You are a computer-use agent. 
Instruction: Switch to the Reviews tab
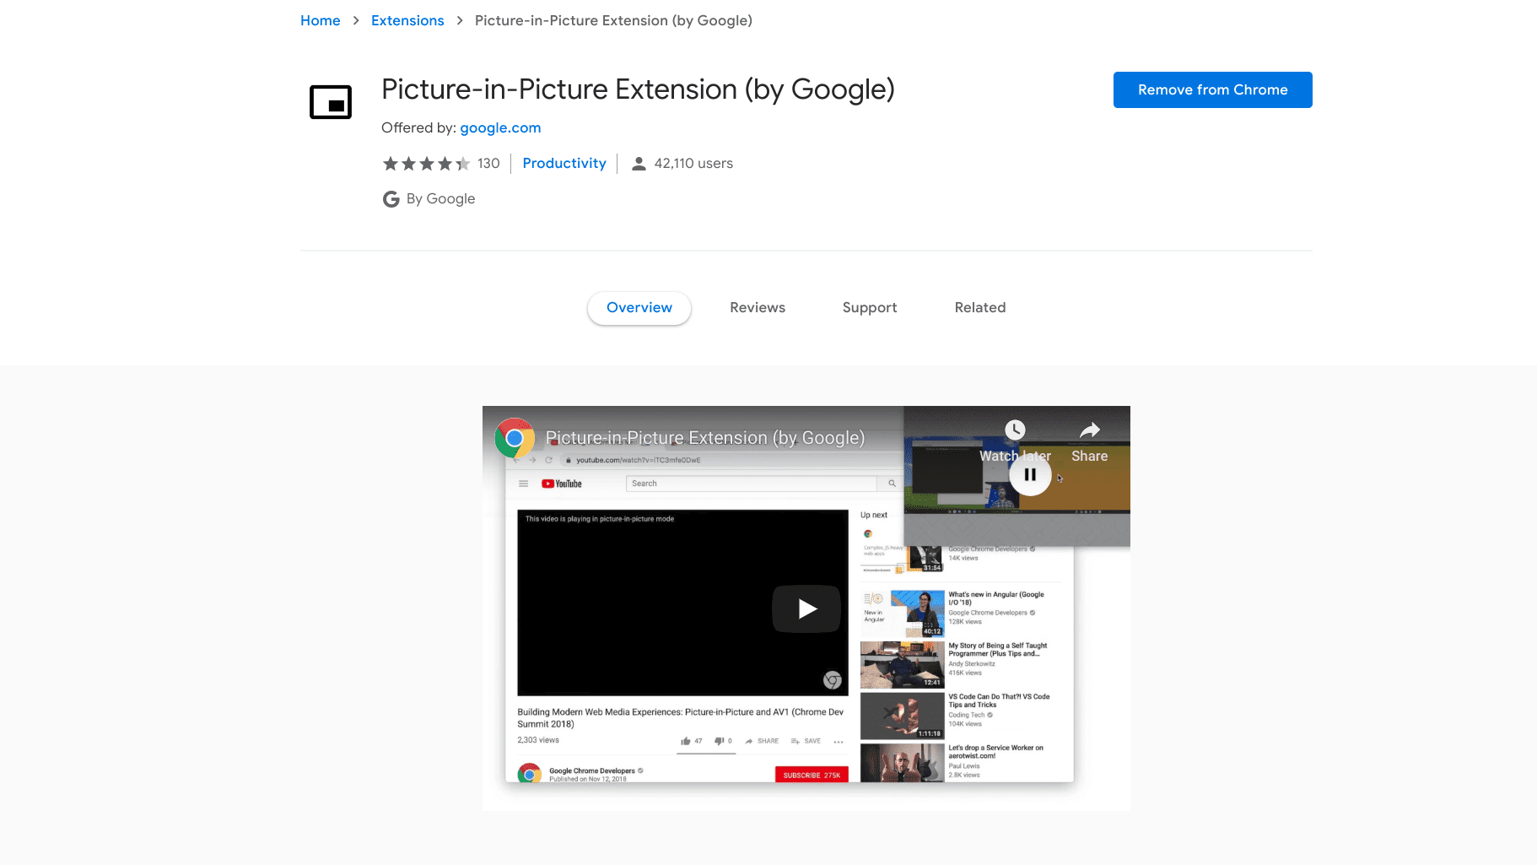[x=757, y=307]
